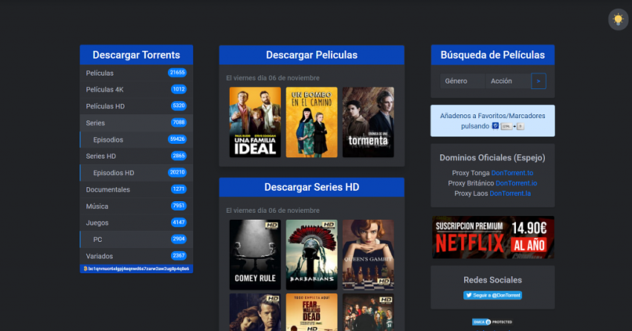Viewport: 632px width, 331px height.
Task: Open the Un Bombo en el Camino poster
Action: tap(311, 122)
